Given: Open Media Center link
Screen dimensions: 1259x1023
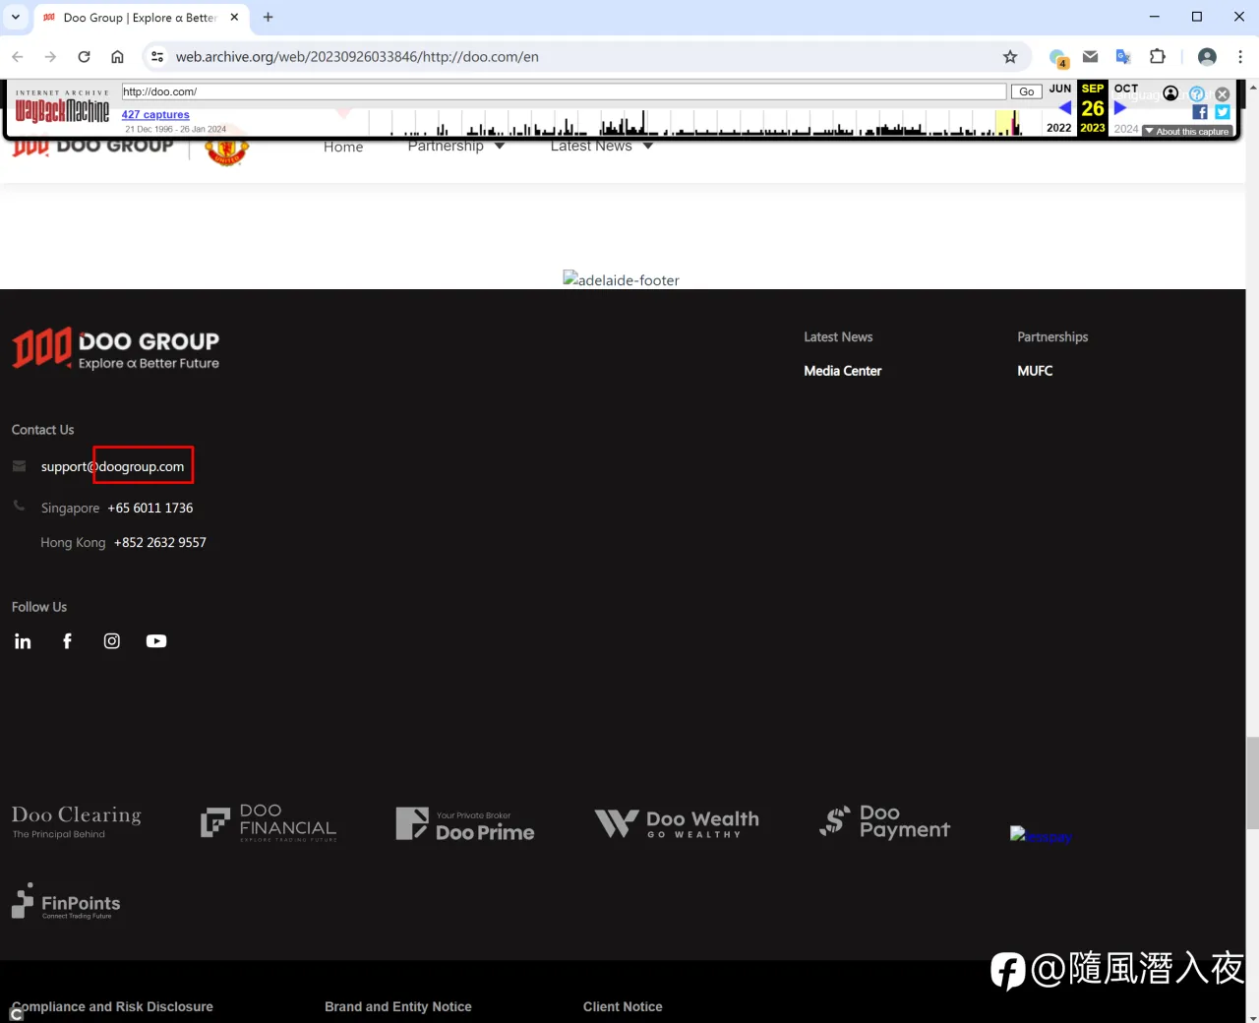Looking at the screenshot, I should tap(843, 371).
